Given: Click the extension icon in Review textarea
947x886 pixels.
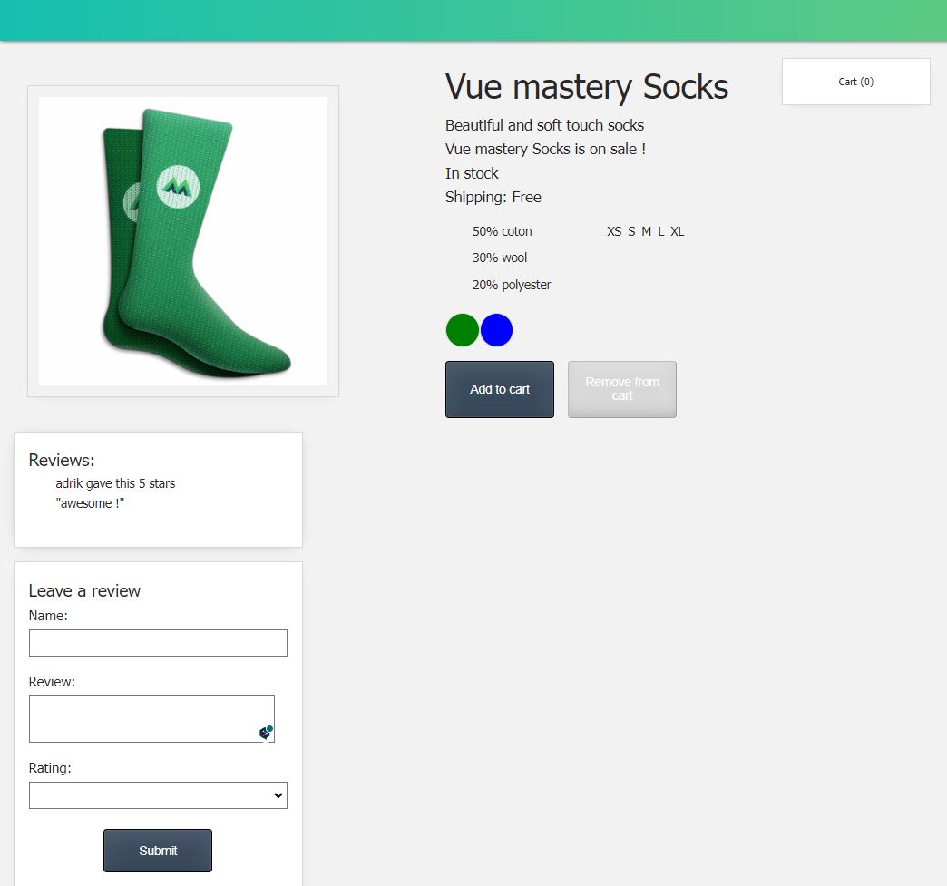Looking at the screenshot, I should (266, 732).
